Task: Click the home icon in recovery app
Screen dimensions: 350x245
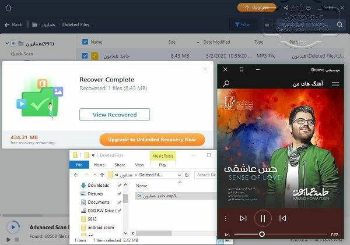Action: 9,8
